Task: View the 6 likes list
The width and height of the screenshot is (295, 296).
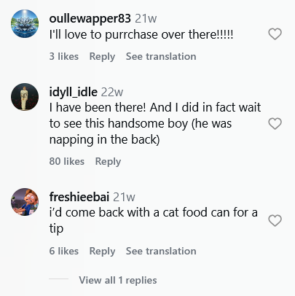Action: pos(64,251)
